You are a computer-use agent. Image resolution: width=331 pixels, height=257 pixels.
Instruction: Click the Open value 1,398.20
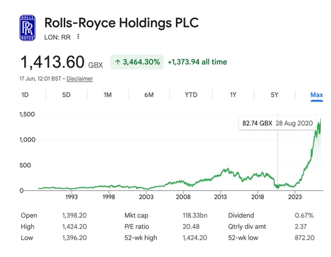(x=74, y=216)
